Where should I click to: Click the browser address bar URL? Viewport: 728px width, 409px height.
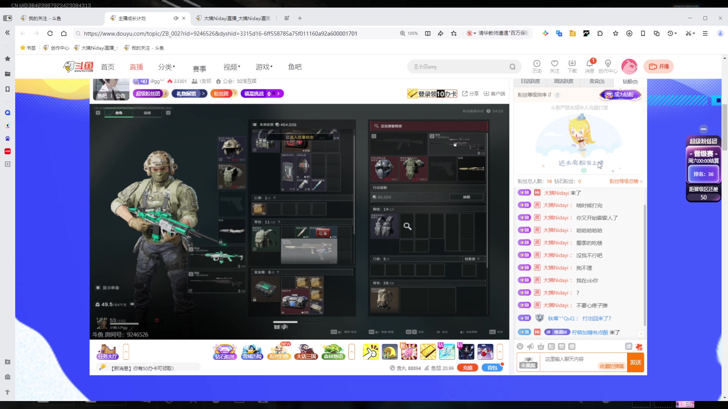coord(220,33)
